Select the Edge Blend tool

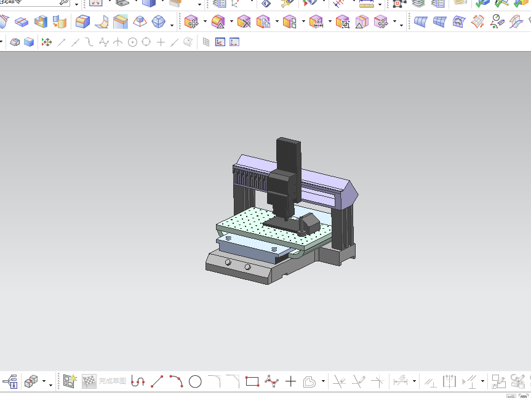click(82, 22)
